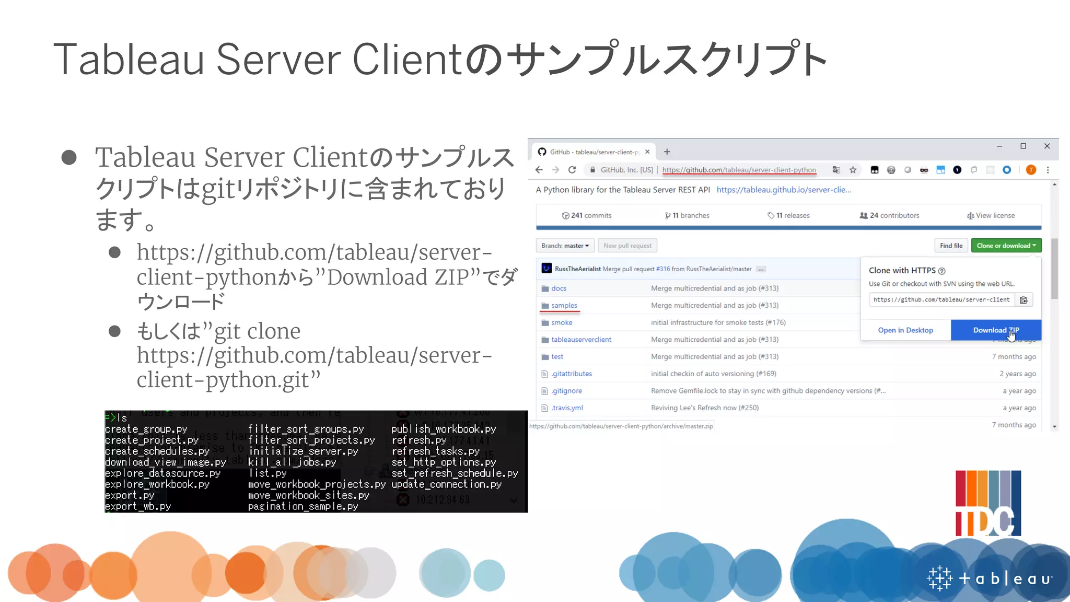Screen dimensions: 1070x602
Task: Open the .gitignore file
Action: pyautogui.click(x=566, y=391)
